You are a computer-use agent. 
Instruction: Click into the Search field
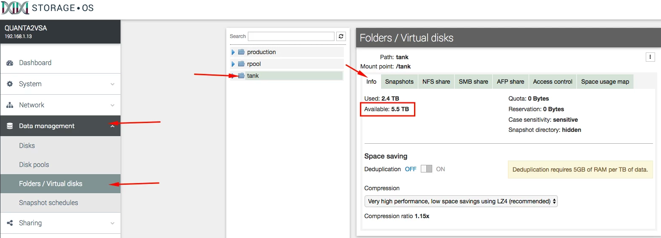[x=291, y=36]
